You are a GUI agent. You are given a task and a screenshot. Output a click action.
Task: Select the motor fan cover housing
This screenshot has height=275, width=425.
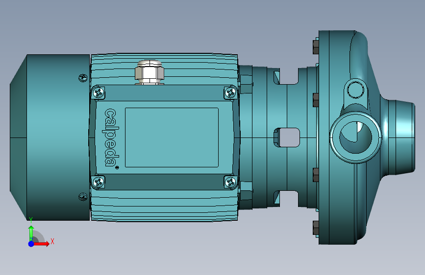50,137
